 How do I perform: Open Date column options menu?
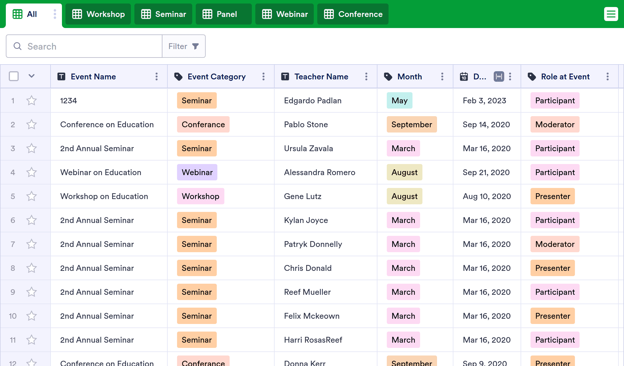510,76
